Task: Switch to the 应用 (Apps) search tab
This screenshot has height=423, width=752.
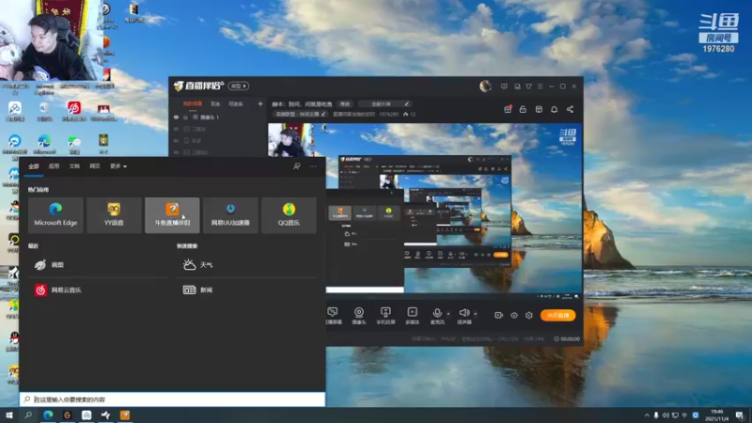Action: (54, 166)
